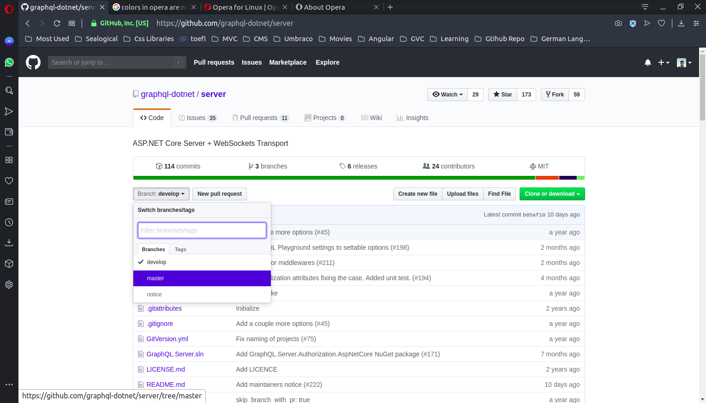Switch to Branches tab in branch switcher
Screen dimensions: 706x403
(153, 249)
